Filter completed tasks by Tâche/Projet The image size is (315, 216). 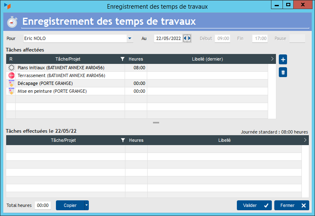pos(123,141)
